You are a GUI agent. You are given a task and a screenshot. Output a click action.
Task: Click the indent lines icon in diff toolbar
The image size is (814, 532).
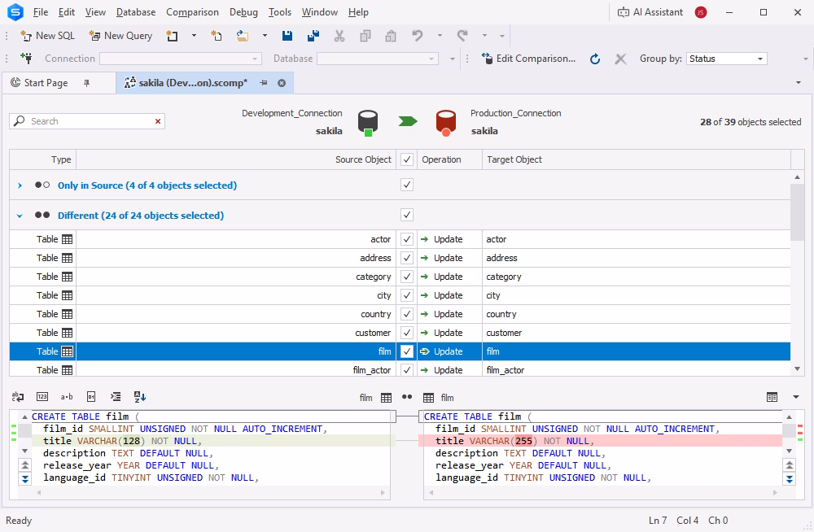[116, 397]
